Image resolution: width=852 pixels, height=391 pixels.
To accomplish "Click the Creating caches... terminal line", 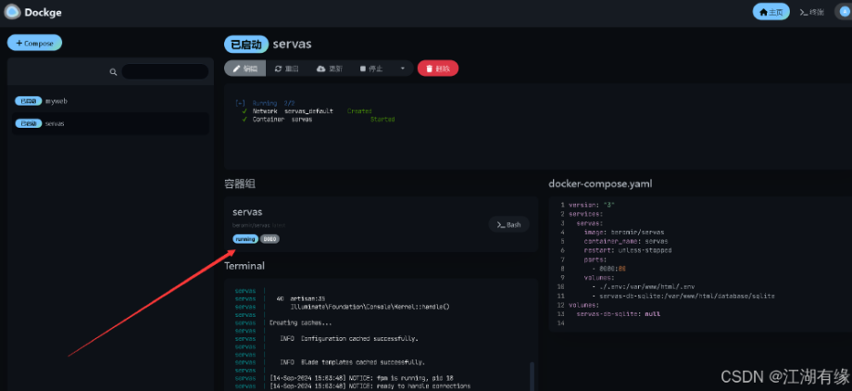I will click(300, 322).
